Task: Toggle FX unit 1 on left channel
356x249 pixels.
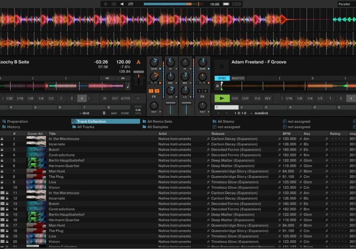Action: (x=151, y=91)
